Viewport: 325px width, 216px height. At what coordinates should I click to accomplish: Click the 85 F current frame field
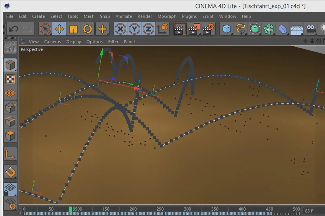(x=314, y=211)
